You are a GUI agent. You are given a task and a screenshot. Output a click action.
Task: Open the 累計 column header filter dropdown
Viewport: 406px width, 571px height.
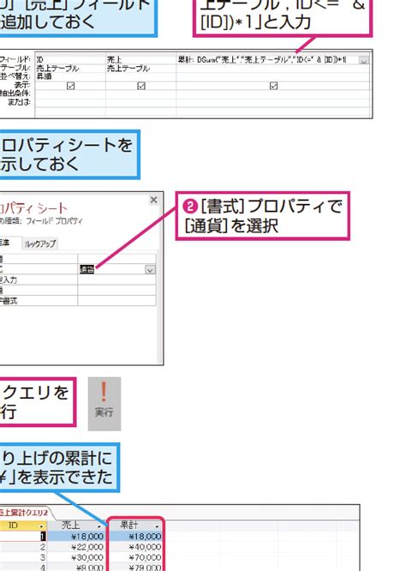157,526
